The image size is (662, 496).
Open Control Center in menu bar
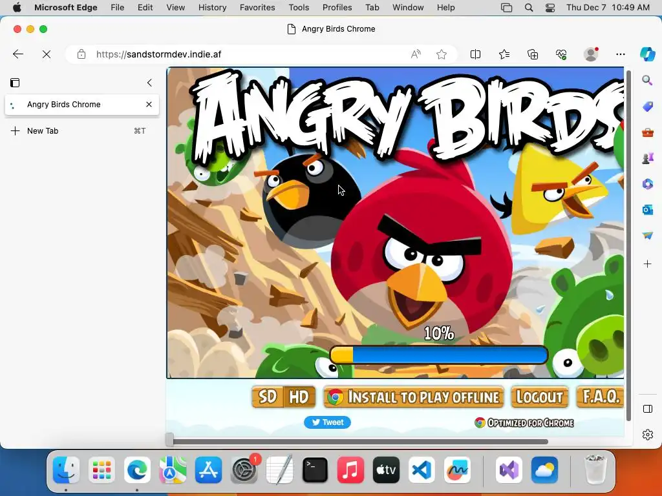pyautogui.click(x=550, y=8)
